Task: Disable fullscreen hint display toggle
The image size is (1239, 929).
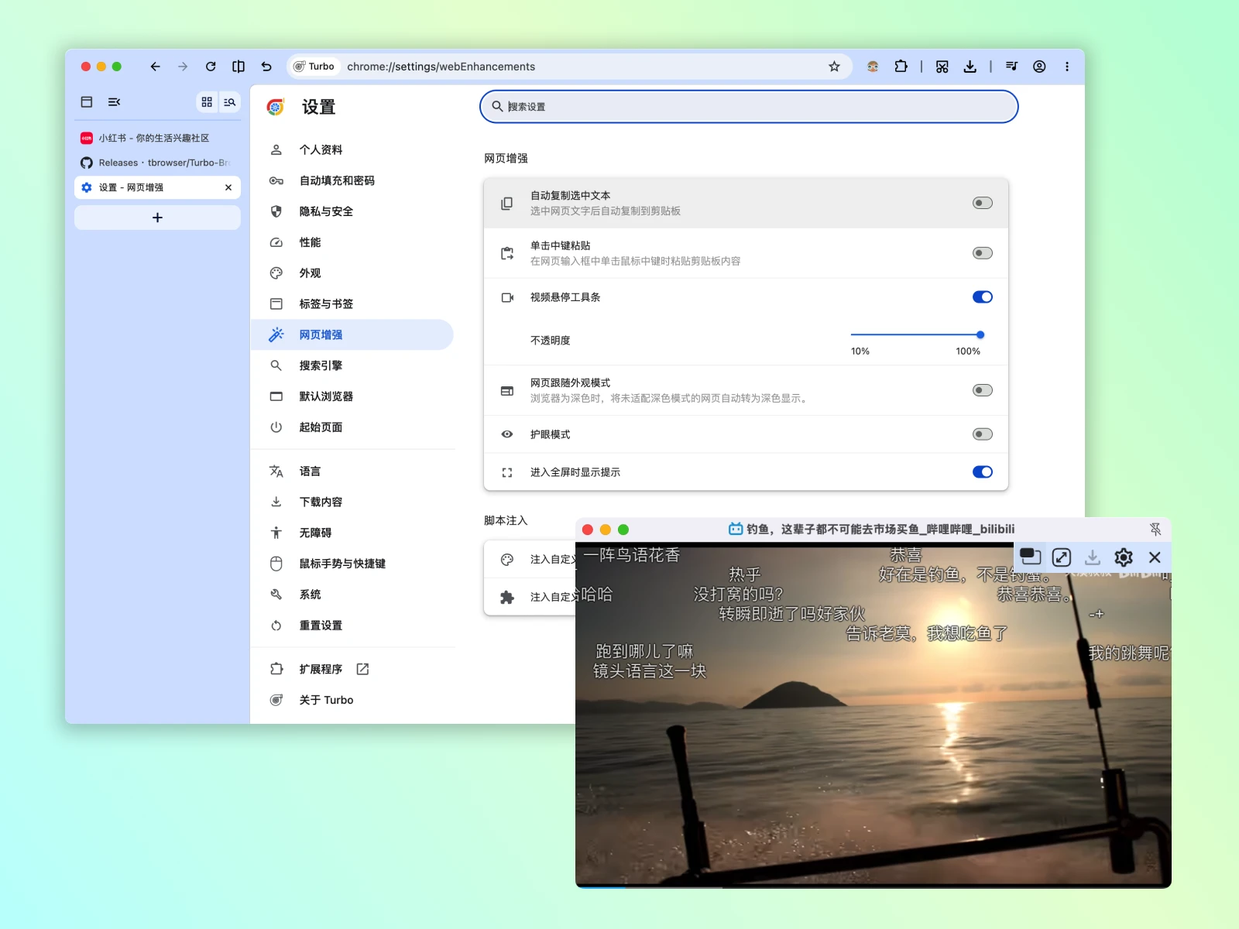Action: pos(982,472)
